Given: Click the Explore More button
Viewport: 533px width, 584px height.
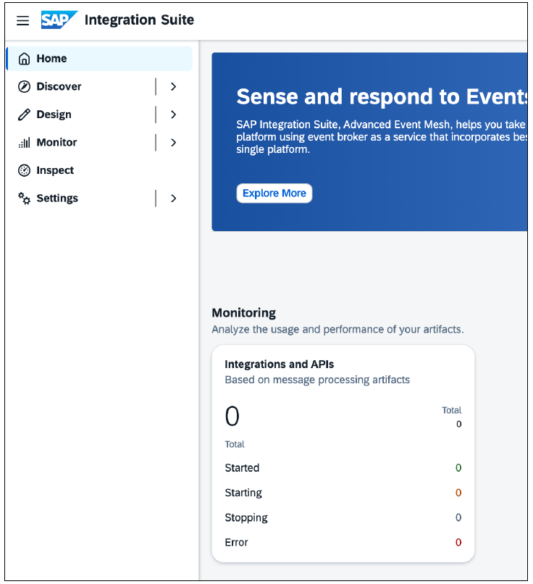Looking at the screenshot, I should 274,193.
